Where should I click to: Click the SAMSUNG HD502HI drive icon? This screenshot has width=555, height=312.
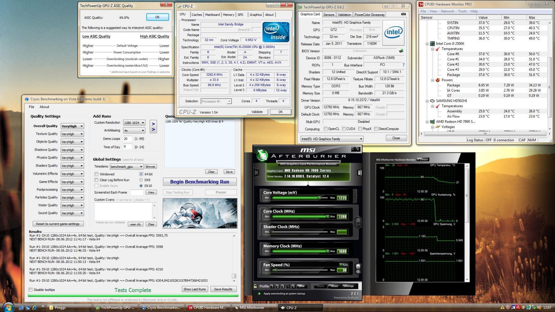pos(432,101)
